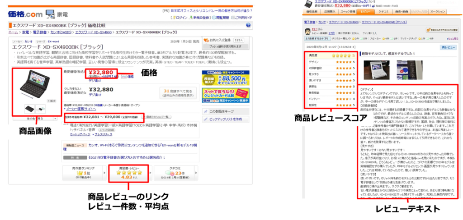Open reviewer's 27件 review count link
Screen dimensions: 463x220
[331, 33]
